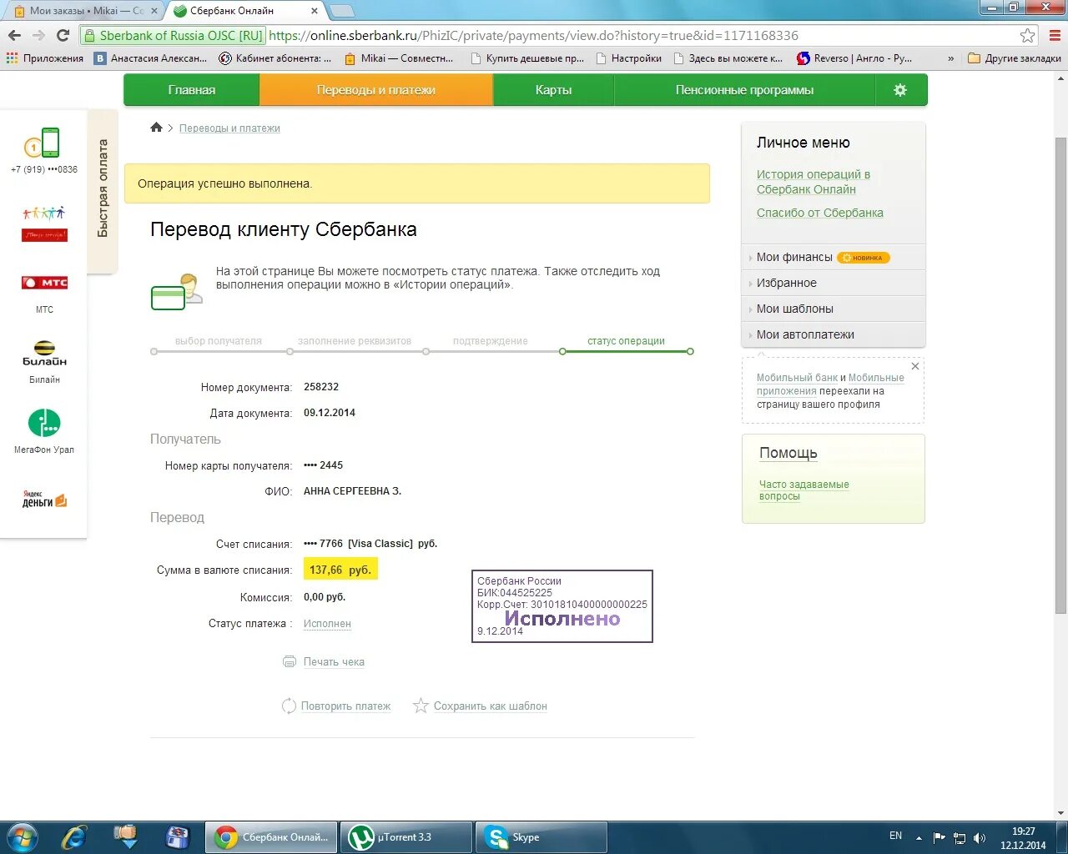The height and width of the screenshot is (854, 1068).
Task: Click the network icon in system tray
Action: click(x=960, y=837)
